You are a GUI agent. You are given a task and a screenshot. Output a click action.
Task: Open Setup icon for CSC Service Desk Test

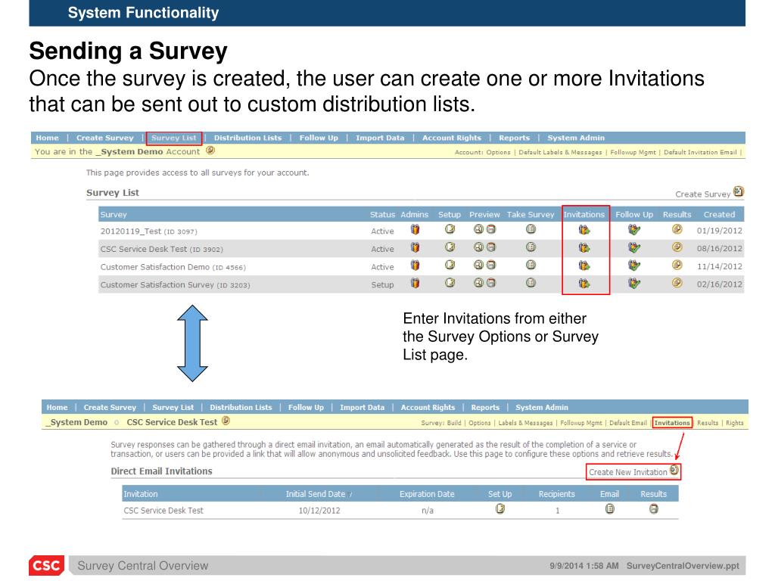(450, 247)
